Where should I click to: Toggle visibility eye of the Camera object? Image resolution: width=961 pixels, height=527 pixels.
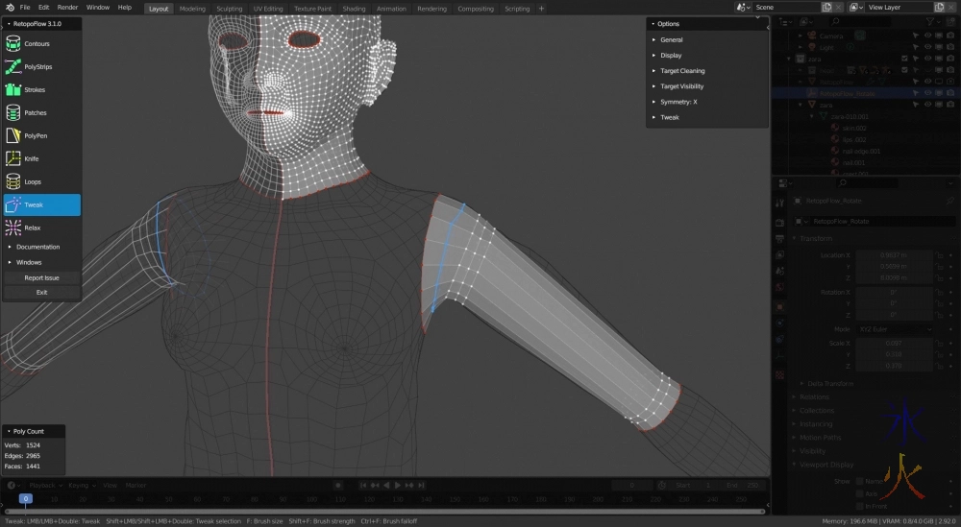(x=928, y=36)
